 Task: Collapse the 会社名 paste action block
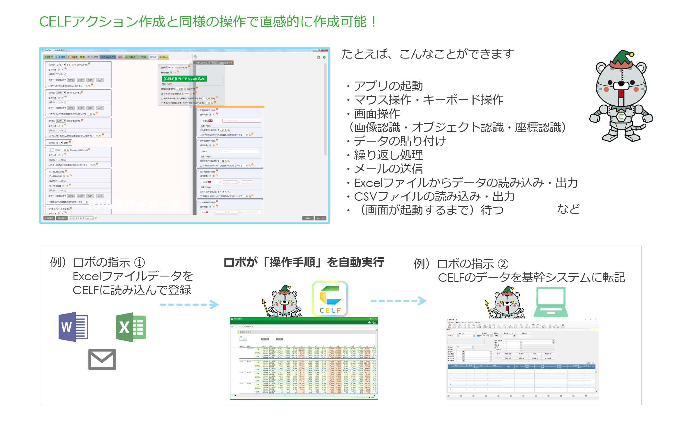[198, 110]
